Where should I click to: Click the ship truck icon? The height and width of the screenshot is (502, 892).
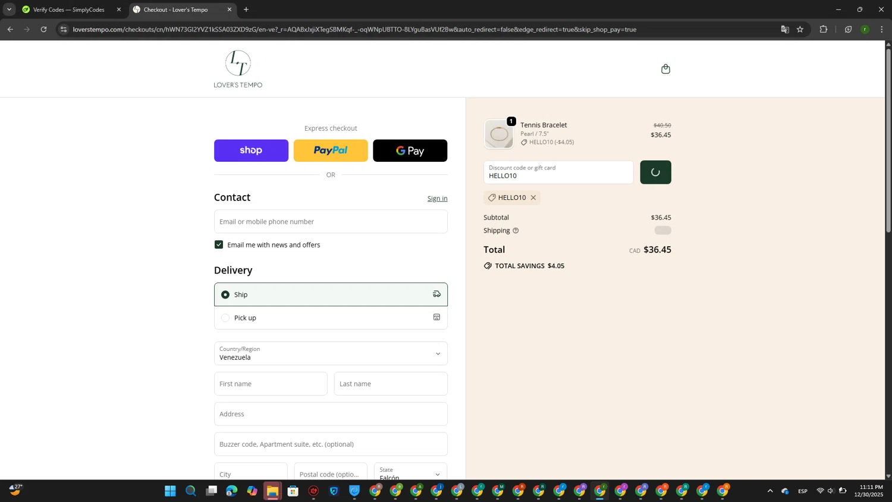click(436, 294)
